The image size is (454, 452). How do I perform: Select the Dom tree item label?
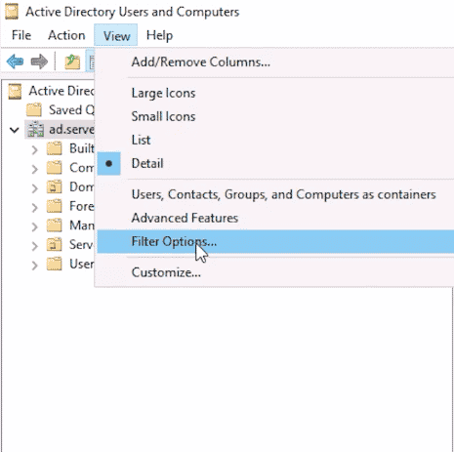(82, 186)
